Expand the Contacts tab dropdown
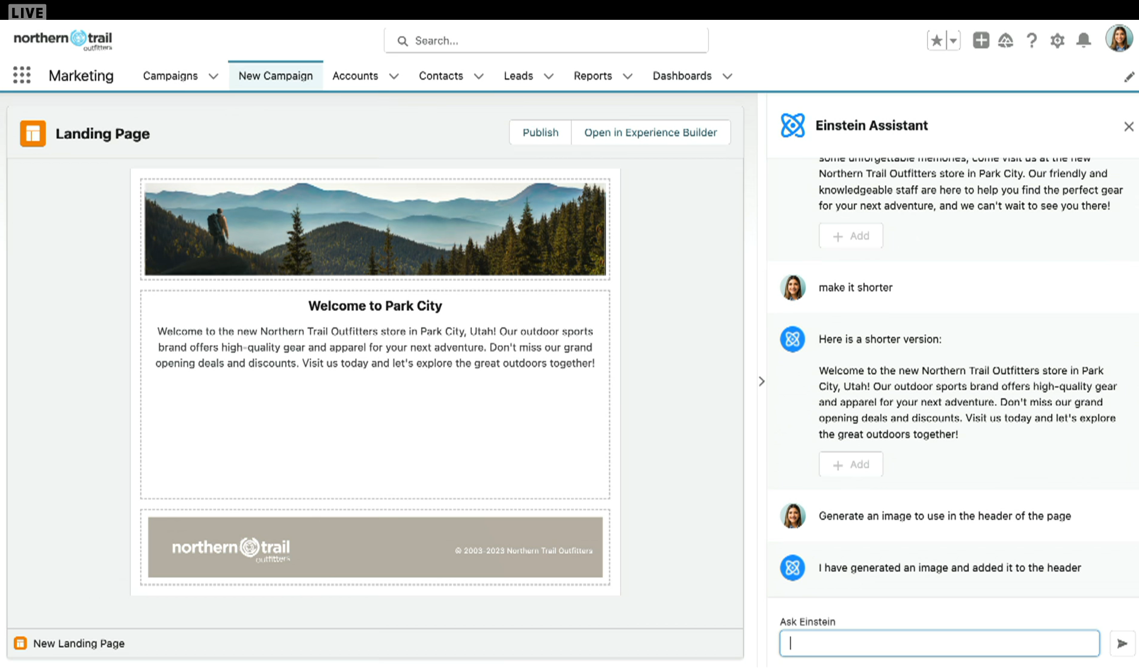This screenshot has height=668, width=1139. [x=478, y=76]
